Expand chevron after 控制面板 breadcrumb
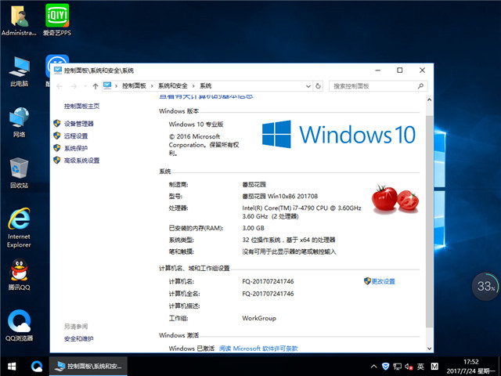501x376 pixels. click(x=152, y=85)
